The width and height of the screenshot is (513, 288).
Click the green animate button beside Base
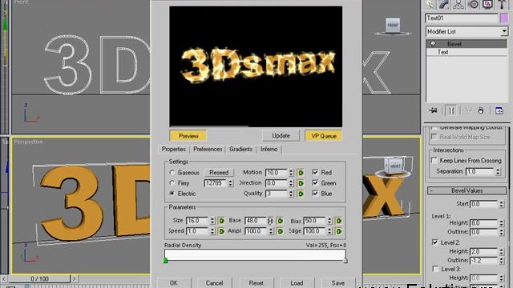click(x=280, y=221)
